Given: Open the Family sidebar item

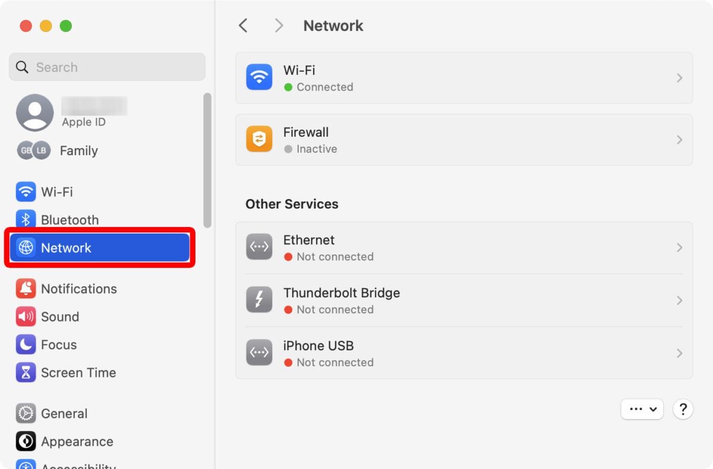Looking at the screenshot, I should tap(78, 151).
